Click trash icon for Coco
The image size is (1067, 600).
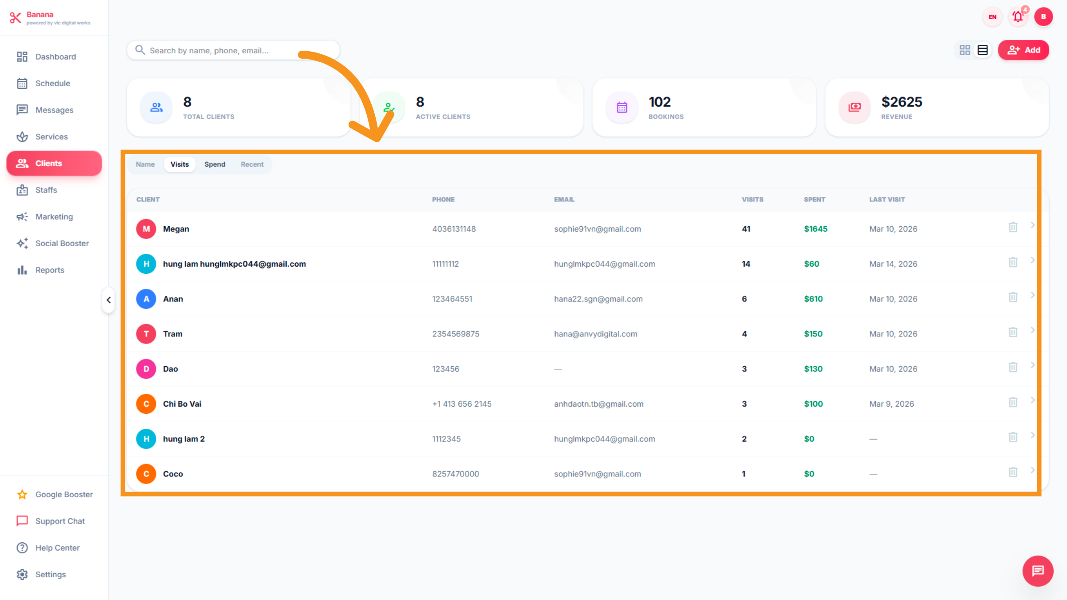pyautogui.click(x=1013, y=472)
